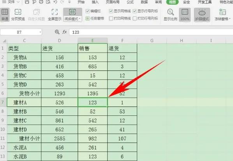Switch to 普通 normal view
Viewport: 233px width, 161px height.
click(5, 15)
